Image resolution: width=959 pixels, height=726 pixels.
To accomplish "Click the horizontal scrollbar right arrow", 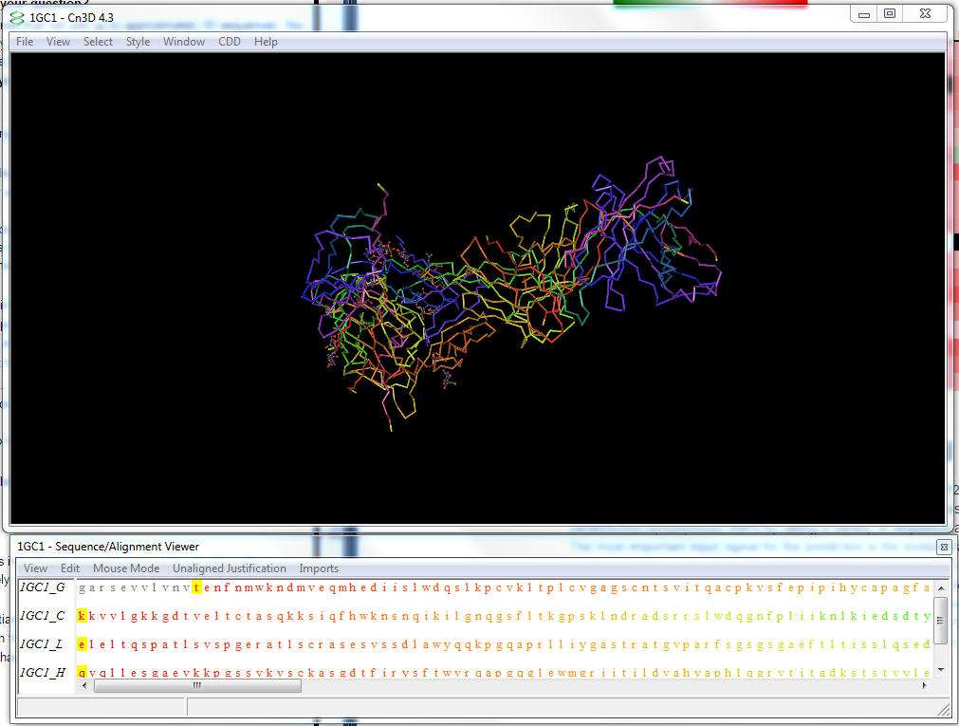I will click(x=923, y=685).
